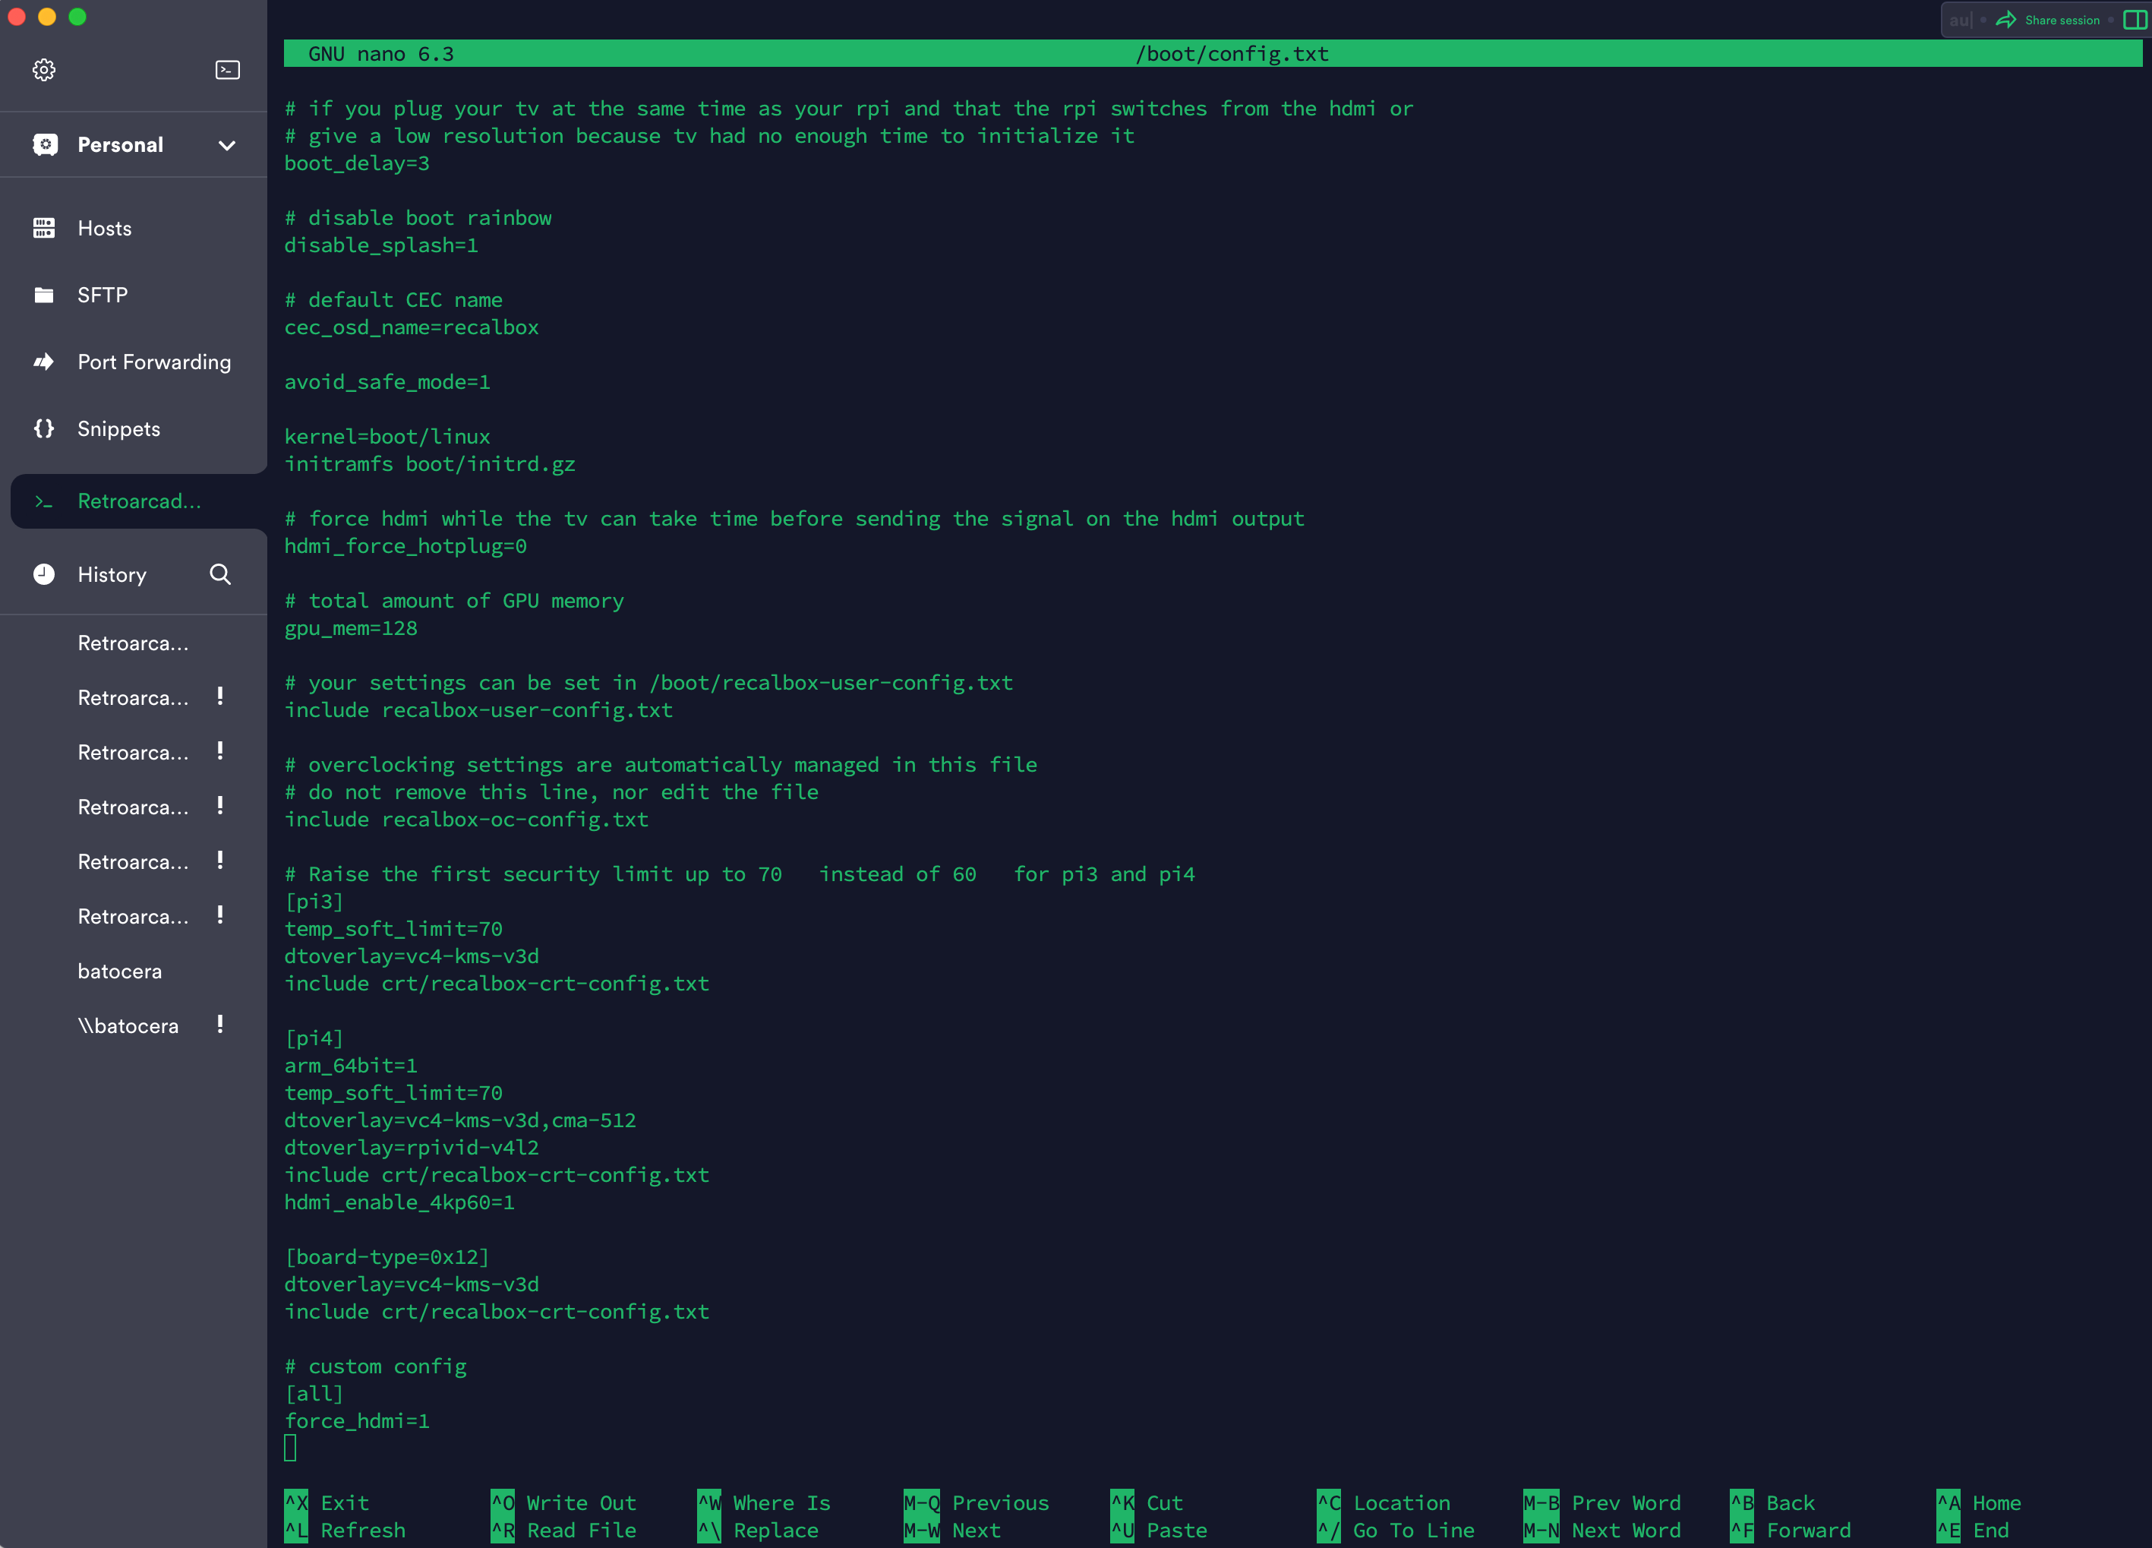Viewport: 2152px width, 1548px height.
Task: Click the nano '^C Location' shortcut
Action: [x=1384, y=1502]
